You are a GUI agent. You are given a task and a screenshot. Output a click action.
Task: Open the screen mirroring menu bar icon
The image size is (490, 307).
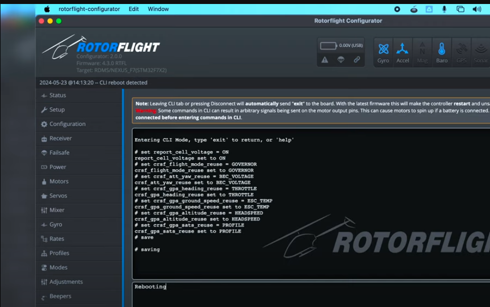tap(461, 9)
